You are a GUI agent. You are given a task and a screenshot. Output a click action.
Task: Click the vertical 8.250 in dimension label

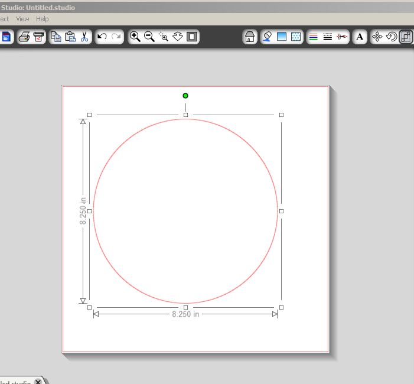[x=83, y=211]
